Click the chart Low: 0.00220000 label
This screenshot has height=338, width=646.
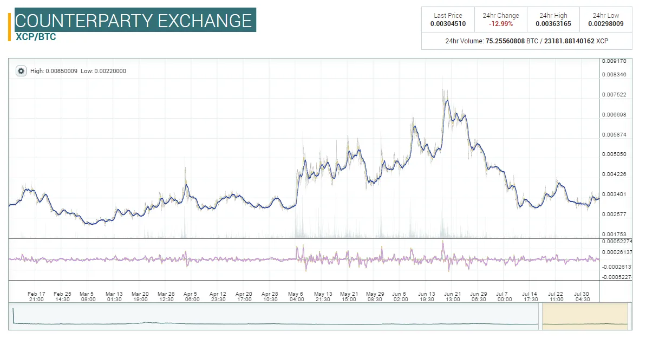[x=103, y=71]
